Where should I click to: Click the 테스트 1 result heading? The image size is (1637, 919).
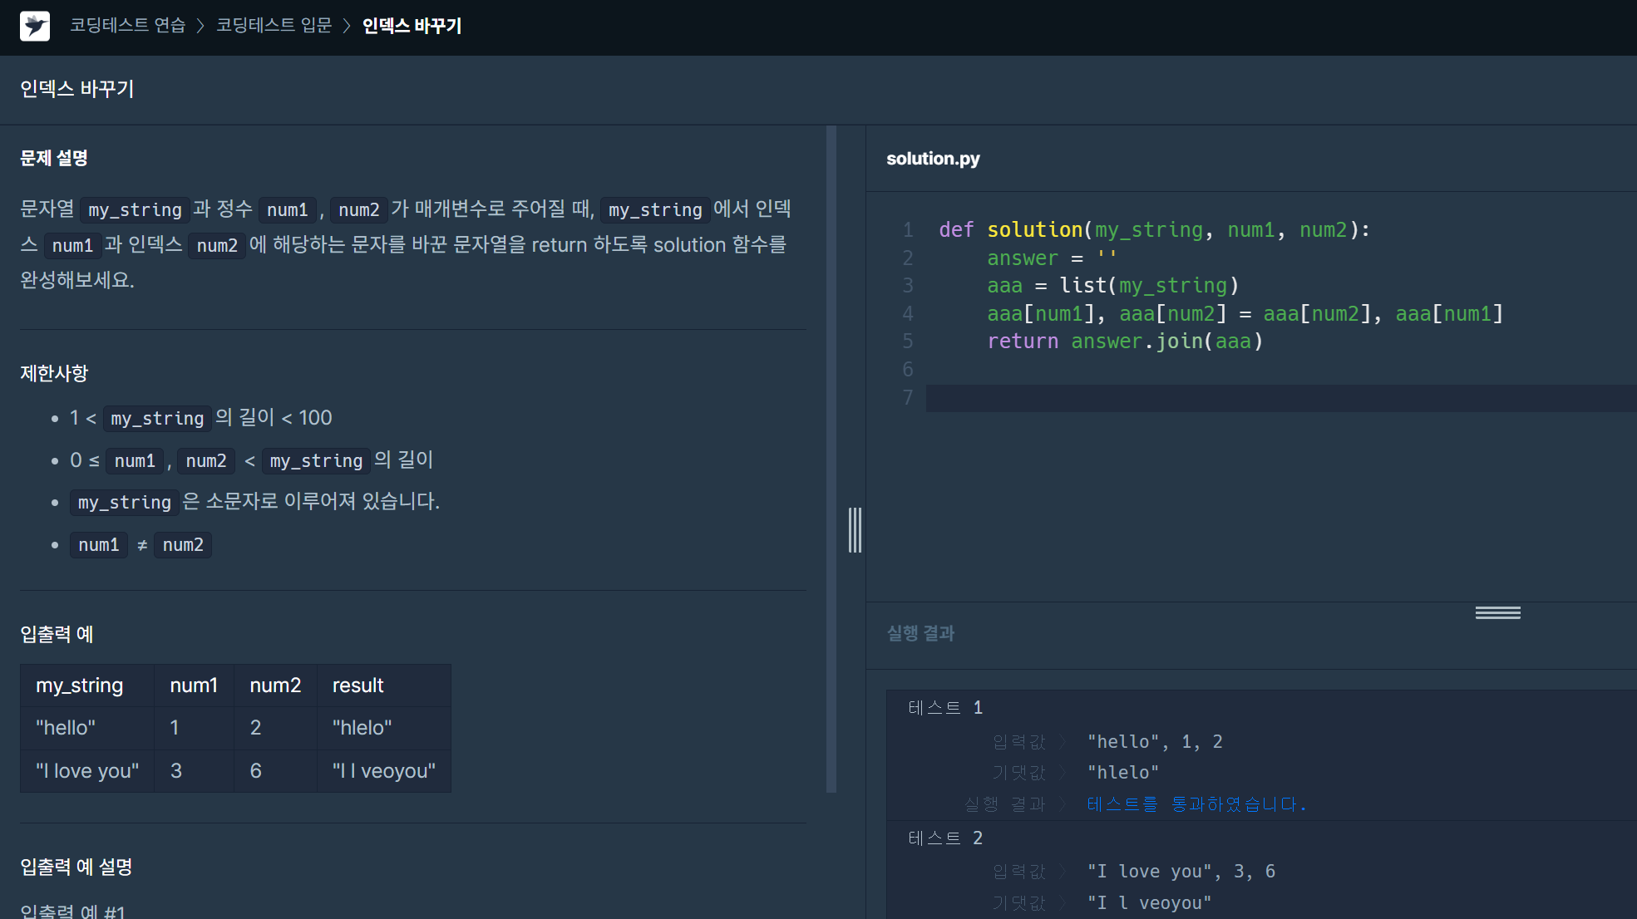(x=945, y=708)
